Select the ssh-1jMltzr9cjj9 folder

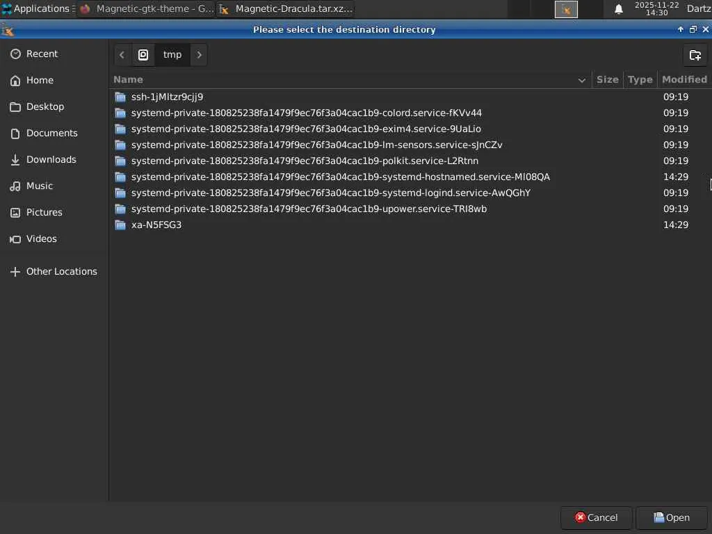tap(167, 97)
